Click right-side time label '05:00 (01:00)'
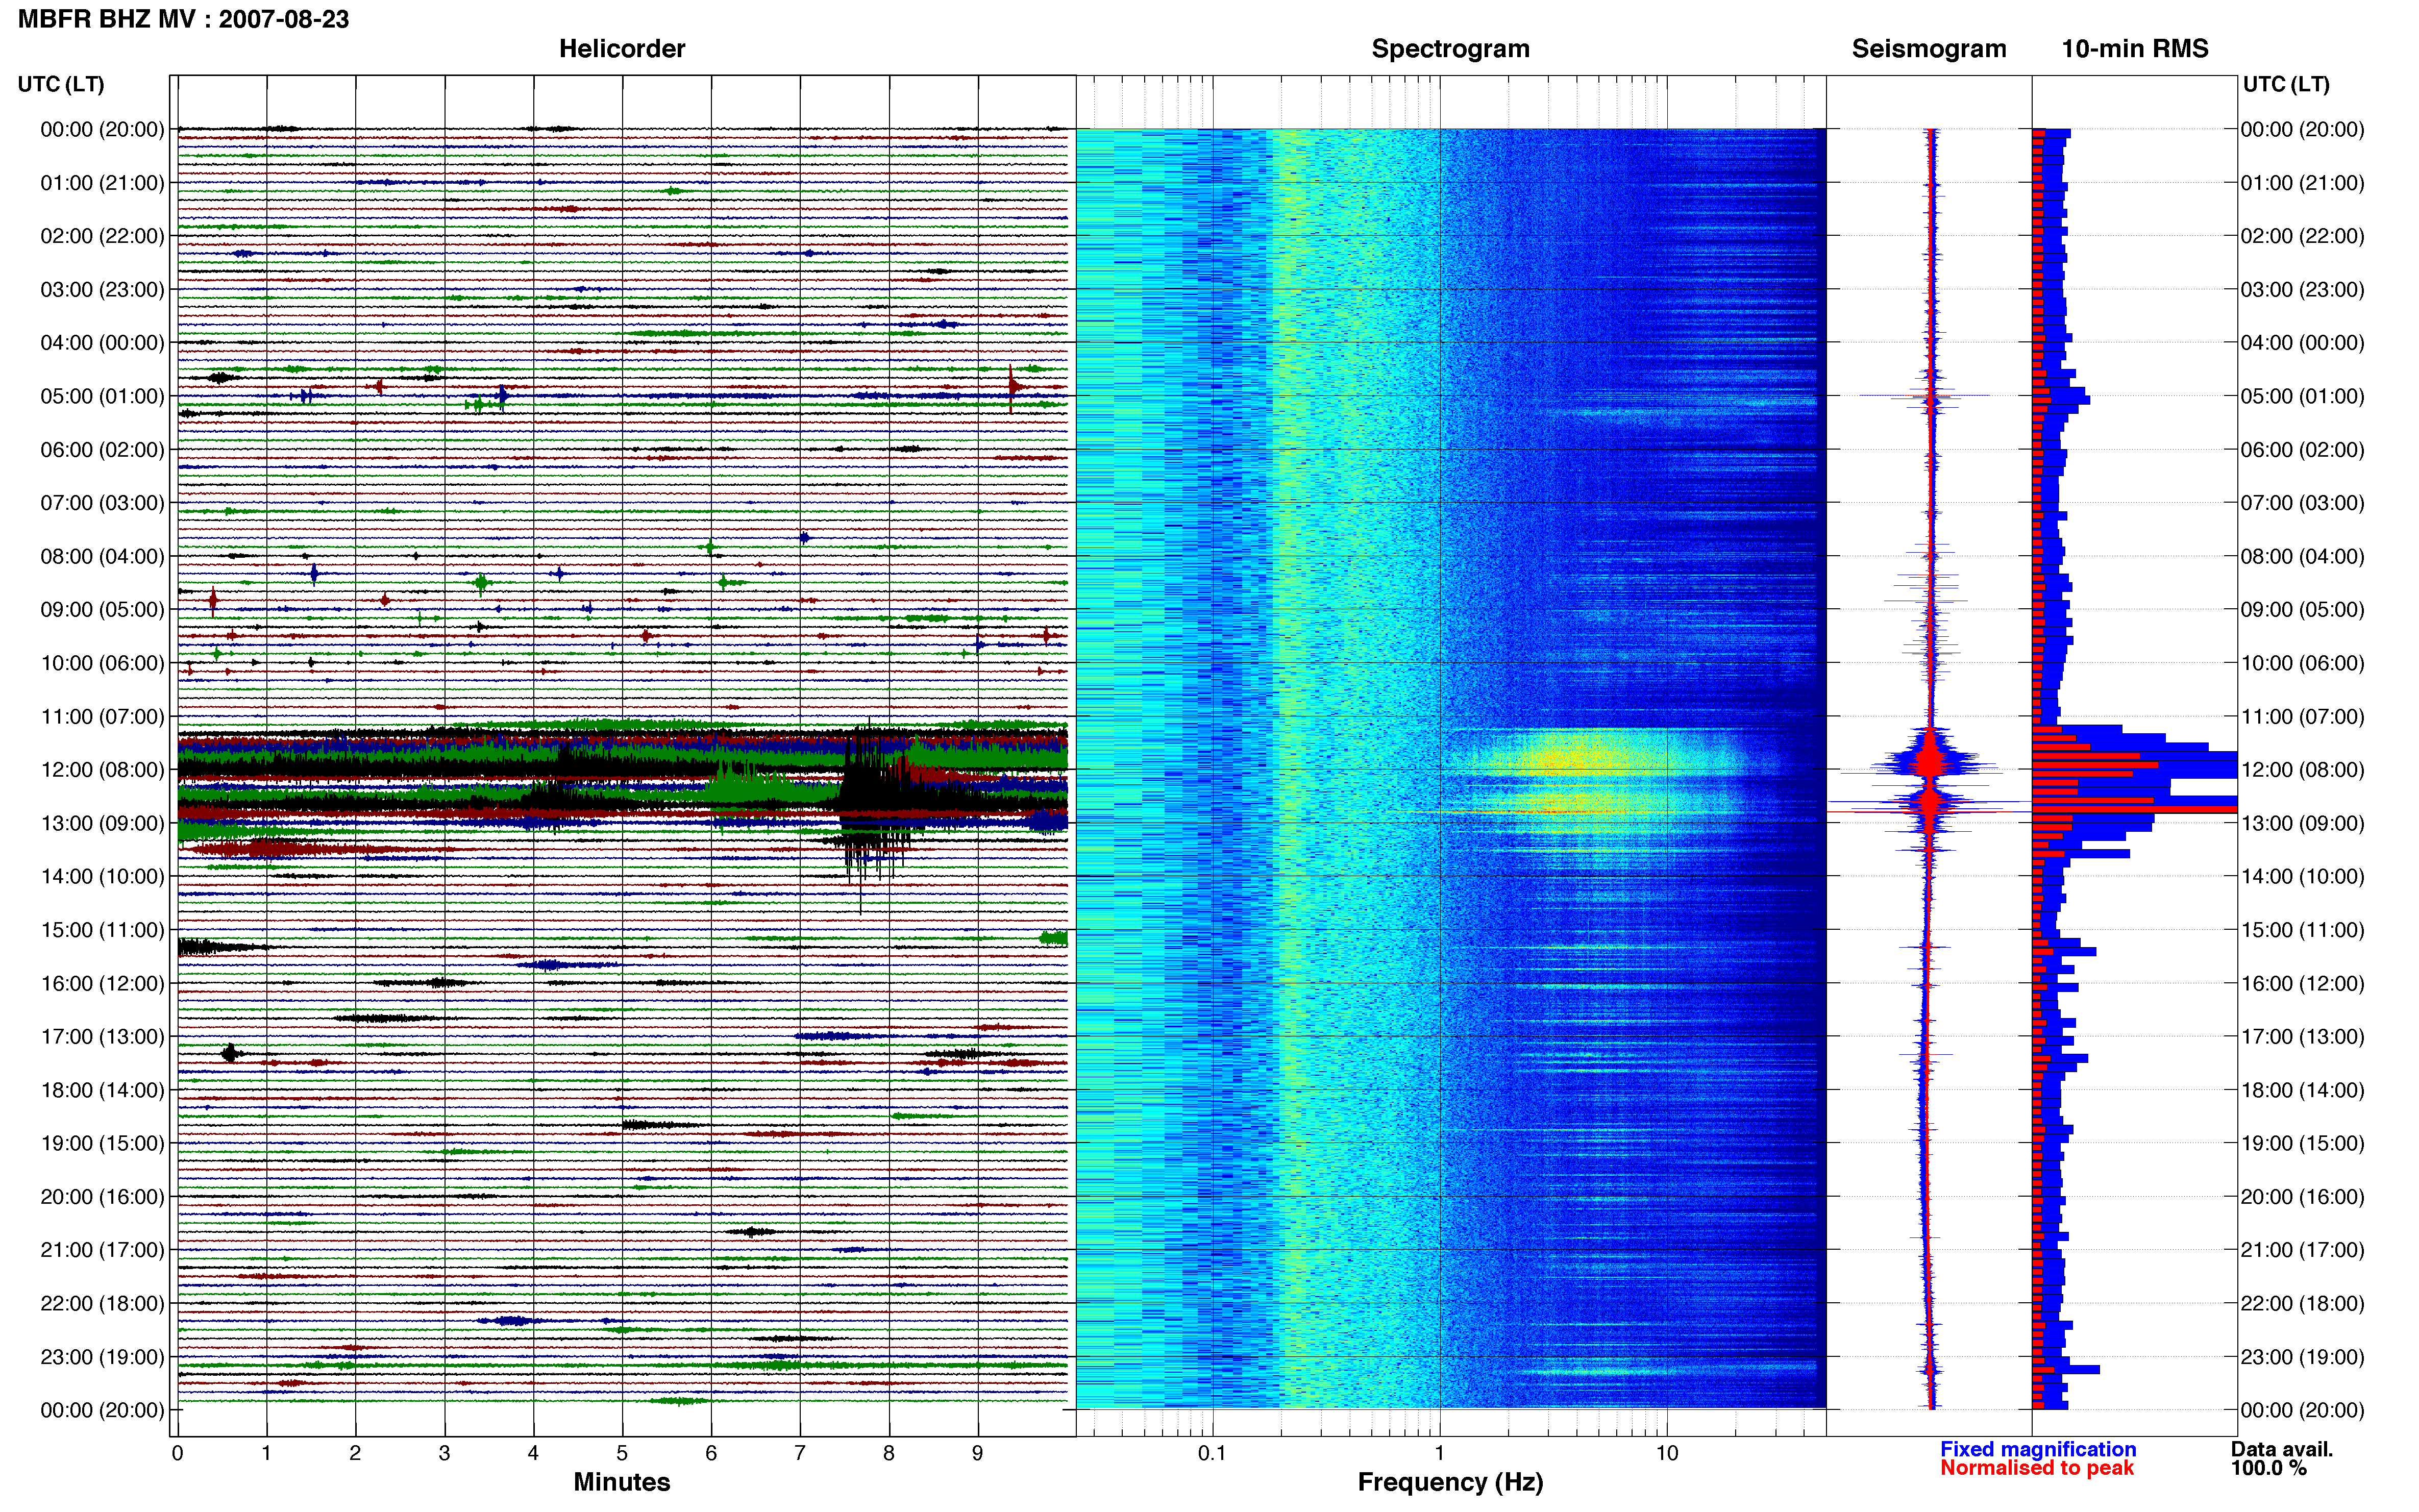The width and height of the screenshot is (2419, 1512). pos(2302,396)
